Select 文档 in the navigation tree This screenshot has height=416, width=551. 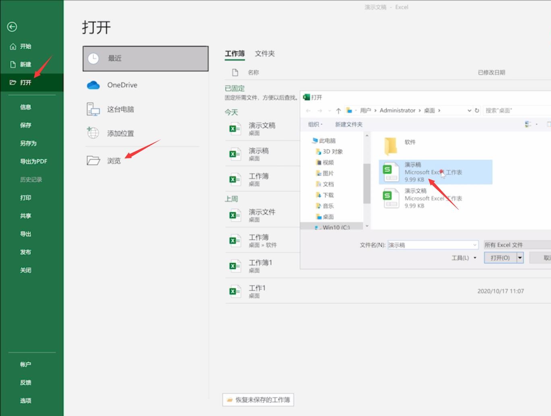click(325, 184)
